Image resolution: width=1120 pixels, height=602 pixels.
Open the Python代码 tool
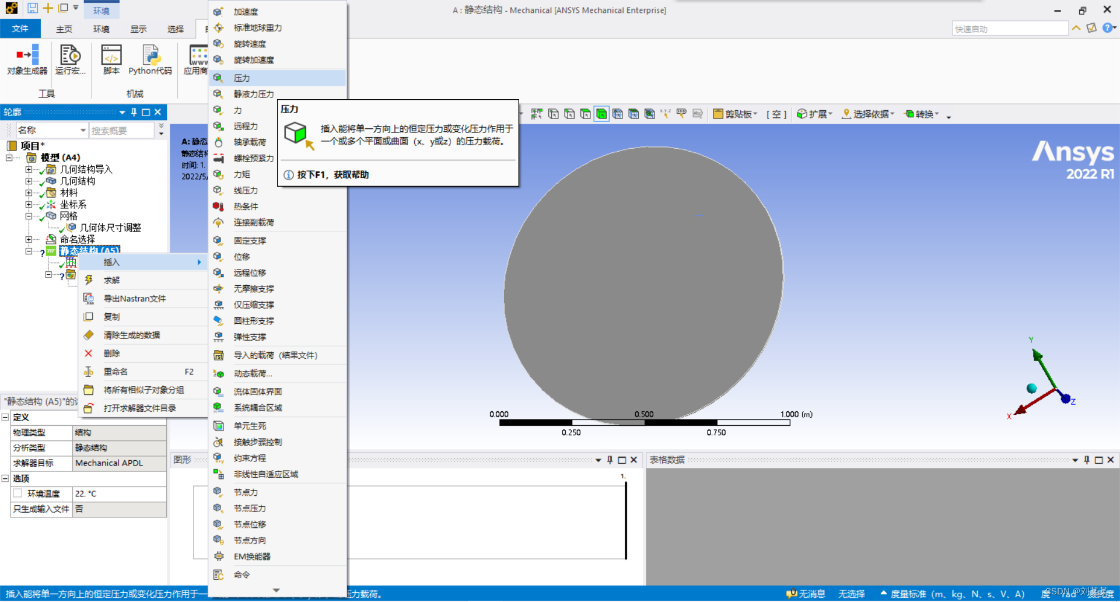pyautogui.click(x=150, y=60)
